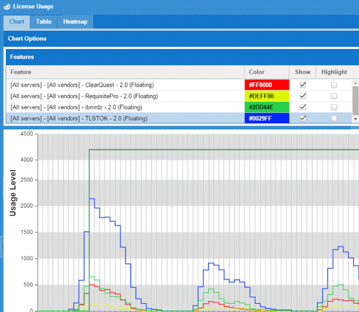
Task: Open the green #2DD44E color swatch
Action: click(266, 107)
